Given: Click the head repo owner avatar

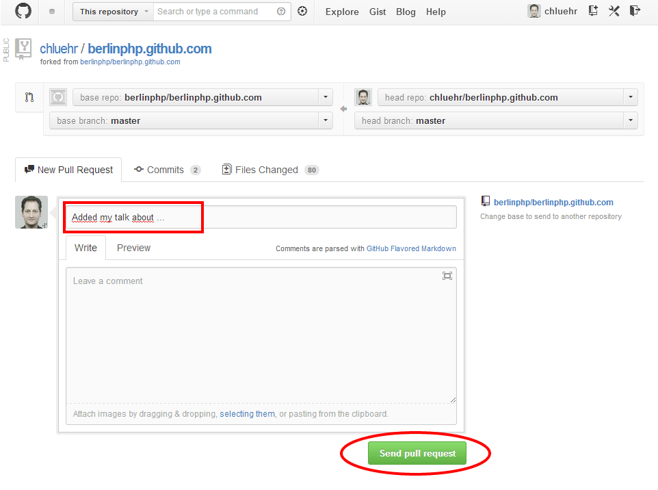Looking at the screenshot, I should pyautogui.click(x=363, y=97).
